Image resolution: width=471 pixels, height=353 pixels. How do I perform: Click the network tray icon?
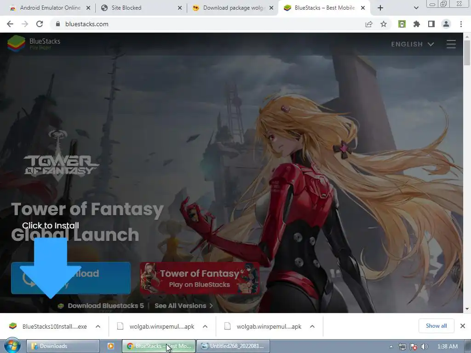[402, 347]
